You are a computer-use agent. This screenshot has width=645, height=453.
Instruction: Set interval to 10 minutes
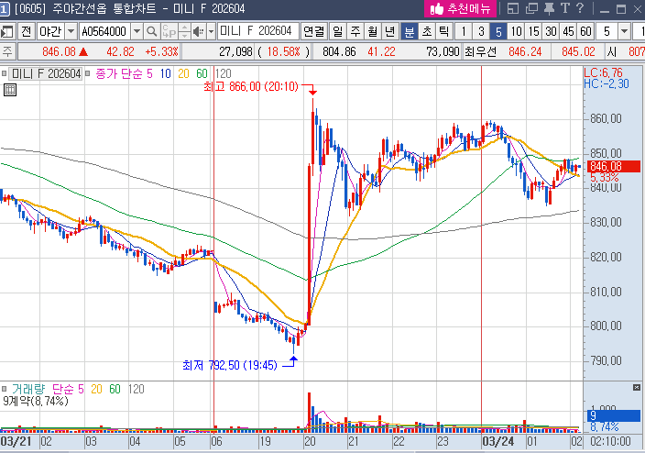click(516, 31)
